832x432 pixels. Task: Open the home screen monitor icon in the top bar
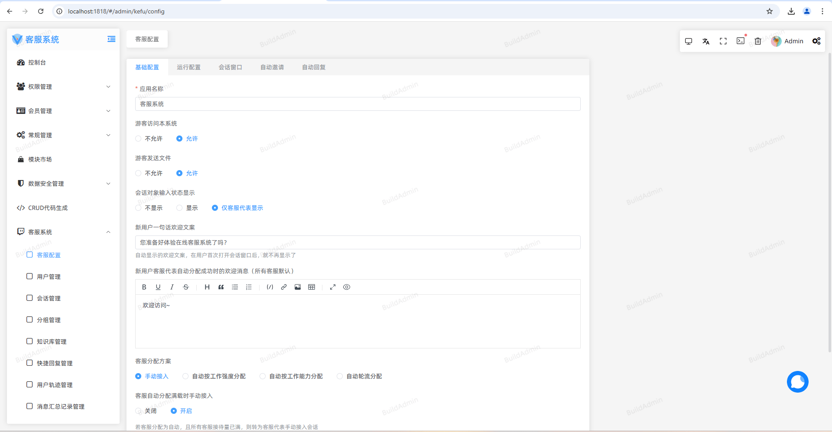[x=689, y=41]
